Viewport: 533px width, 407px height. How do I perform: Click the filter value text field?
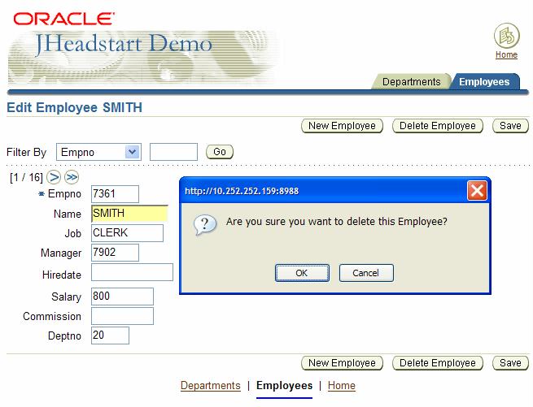pos(173,152)
